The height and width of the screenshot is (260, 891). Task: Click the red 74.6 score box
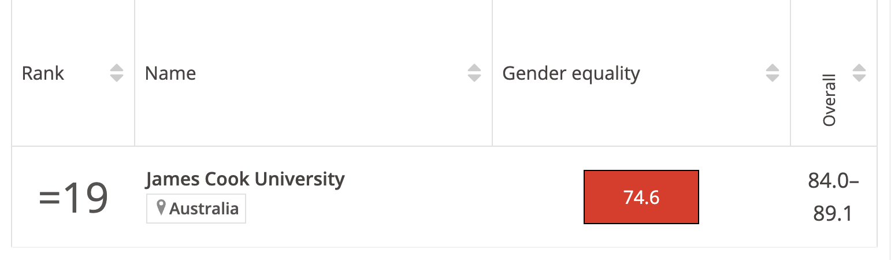click(641, 197)
